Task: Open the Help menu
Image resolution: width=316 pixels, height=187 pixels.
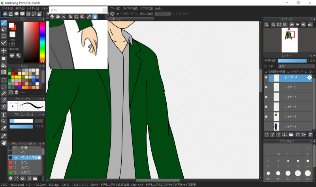Action: 158,8
